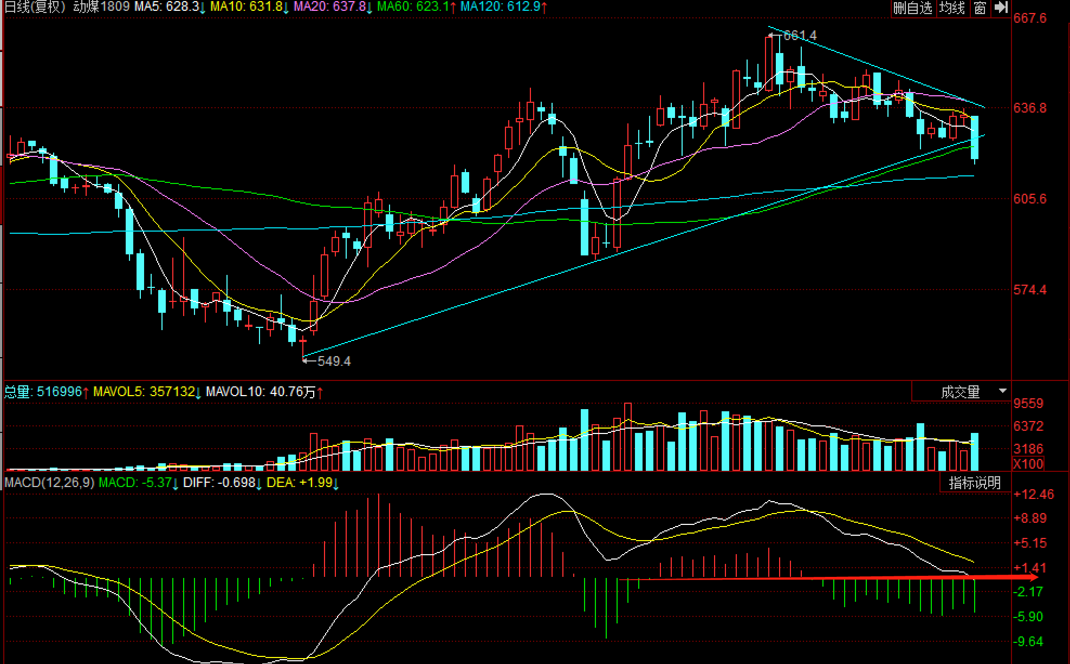Click the DIFF: -0.698 value
Screen dimensions: 1070x664
tap(223, 483)
